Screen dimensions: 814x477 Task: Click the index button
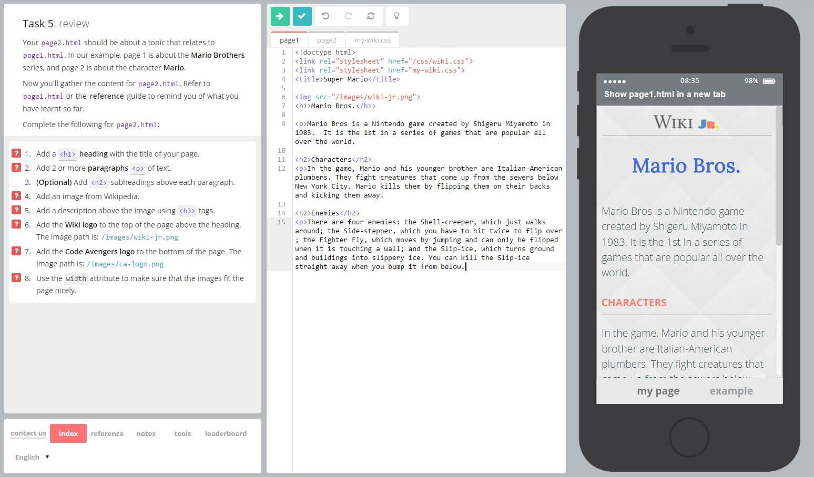[68, 433]
